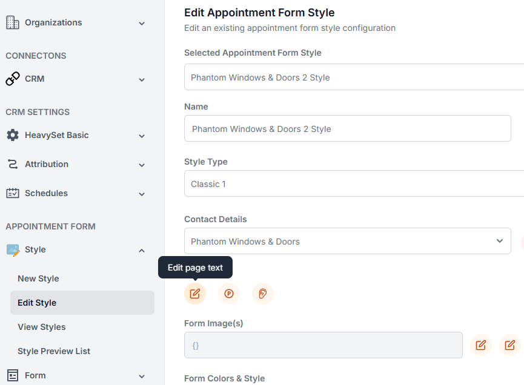Select New Style in the sidebar
The height and width of the screenshot is (385, 524).
coord(39,278)
